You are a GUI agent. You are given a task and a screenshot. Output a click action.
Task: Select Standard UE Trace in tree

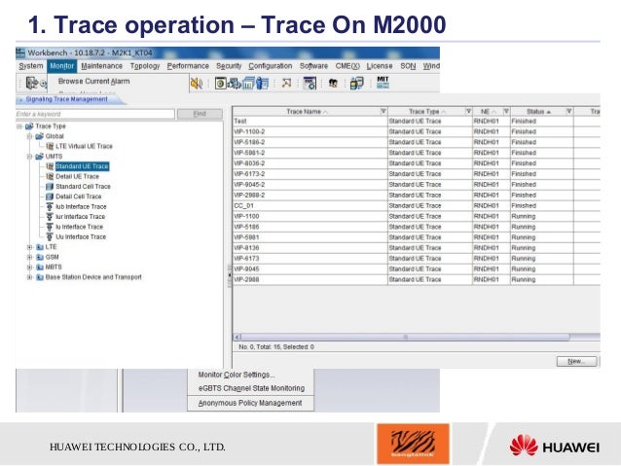click(x=82, y=166)
